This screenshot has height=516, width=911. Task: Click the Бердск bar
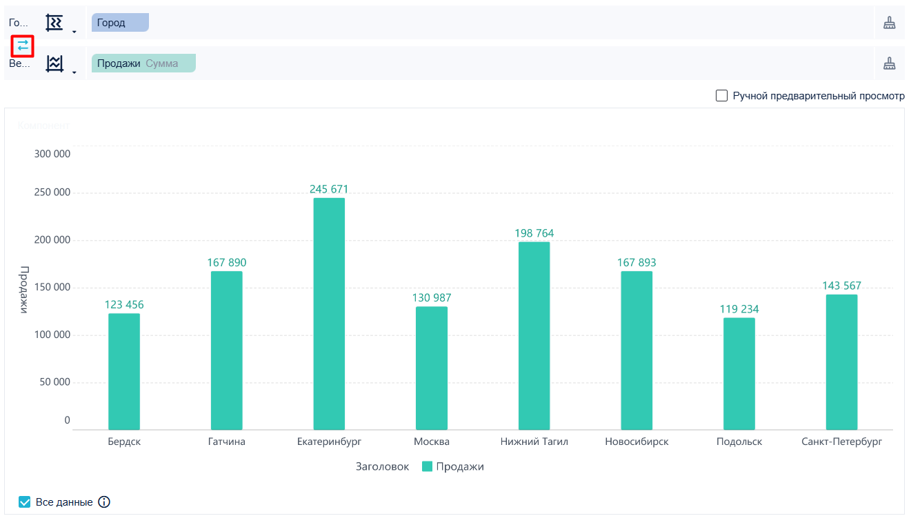(124, 372)
